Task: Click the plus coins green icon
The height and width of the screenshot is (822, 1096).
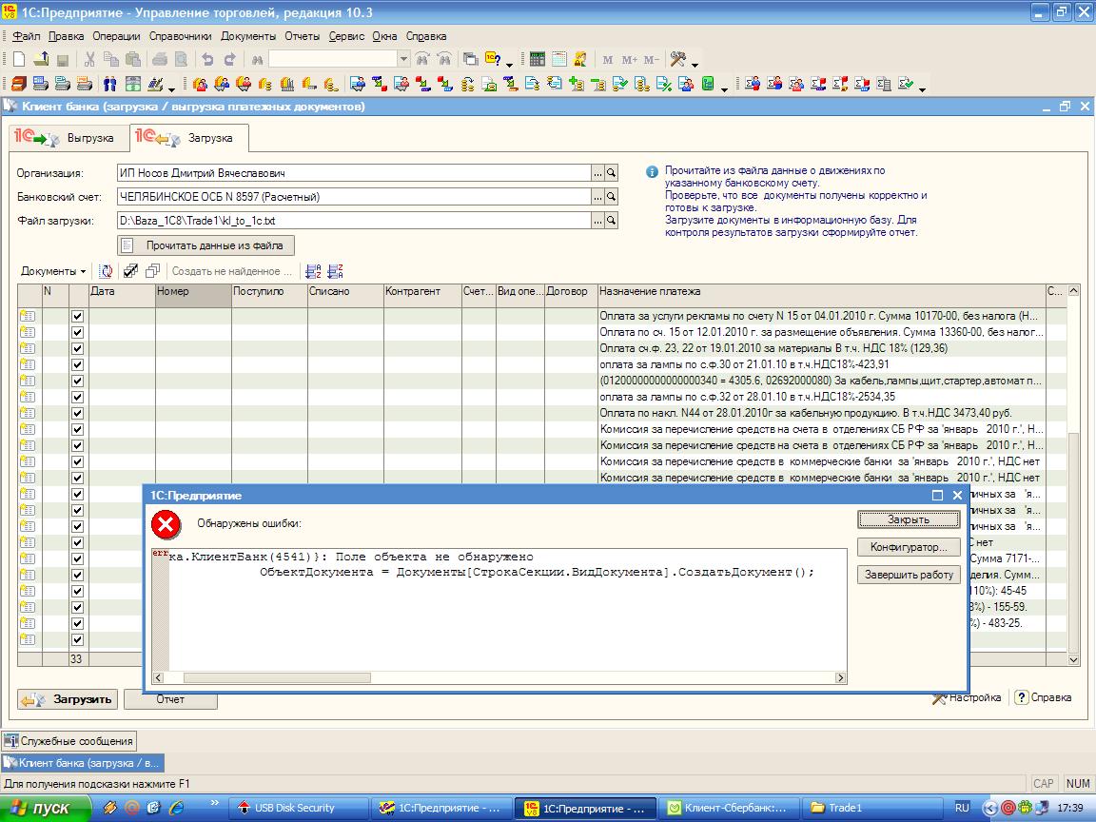Action: [576, 85]
